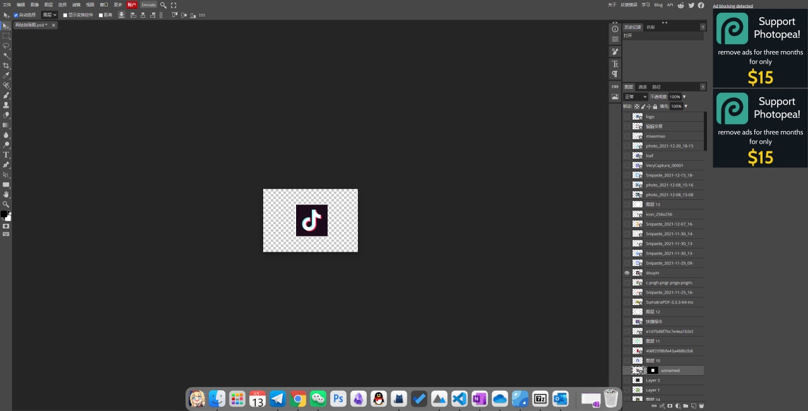Show the logo layer
Image resolution: width=808 pixels, height=411 pixels.
point(627,117)
